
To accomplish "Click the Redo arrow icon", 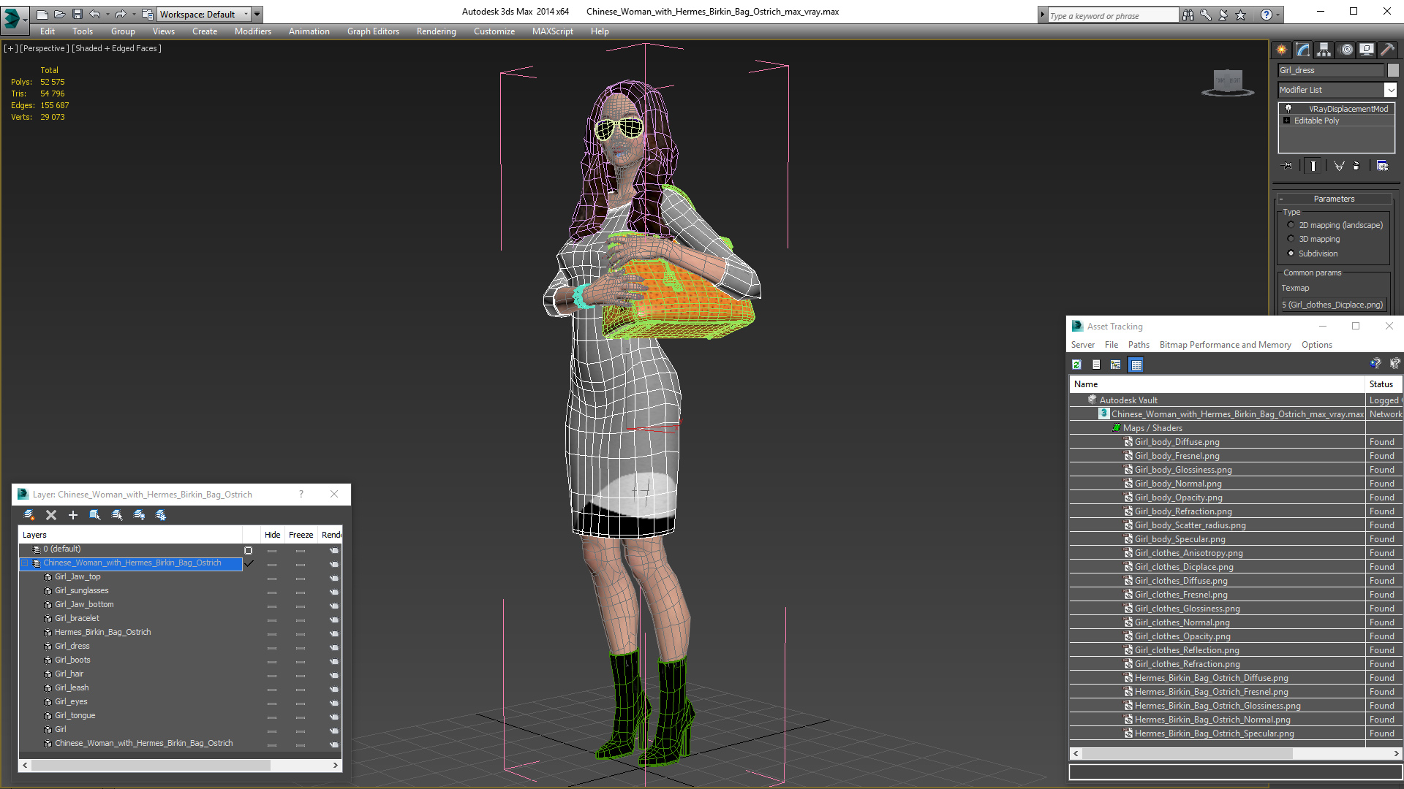I will click(121, 14).
